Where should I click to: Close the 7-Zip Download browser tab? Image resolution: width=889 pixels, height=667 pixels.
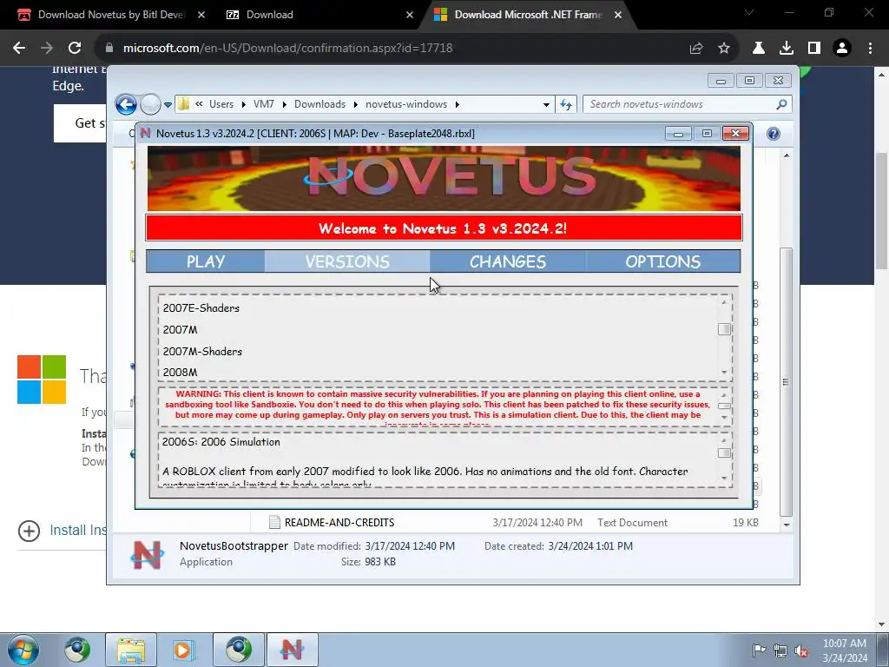tap(410, 15)
